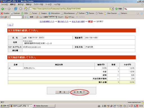Open the developer toolbar Options menu
The image size is (144, 108).
(123, 13)
